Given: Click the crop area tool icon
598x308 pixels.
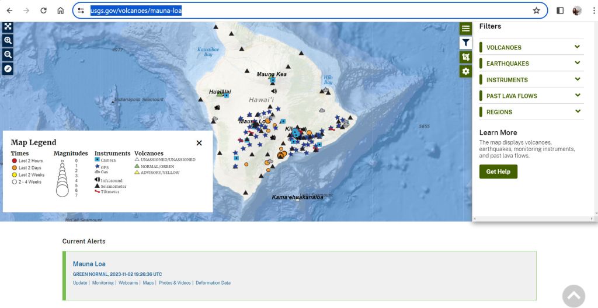Looking at the screenshot, I should [x=465, y=57].
